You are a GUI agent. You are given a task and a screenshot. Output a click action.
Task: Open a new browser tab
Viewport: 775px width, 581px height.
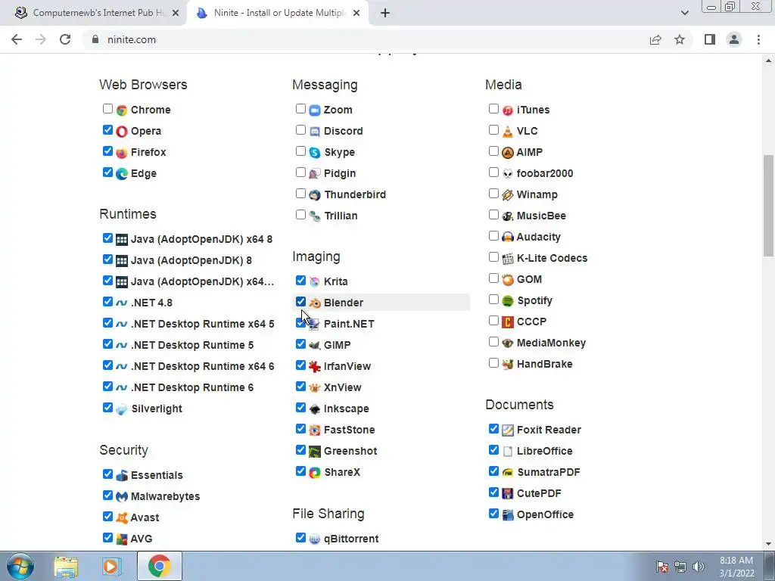(x=385, y=13)
